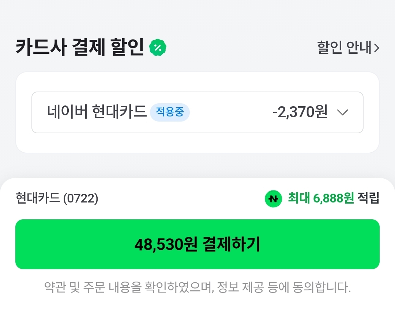Screen dimensions: 395x316
Task: Tap the 네이버 현대카드 card name text
Action: click(97, 112)
